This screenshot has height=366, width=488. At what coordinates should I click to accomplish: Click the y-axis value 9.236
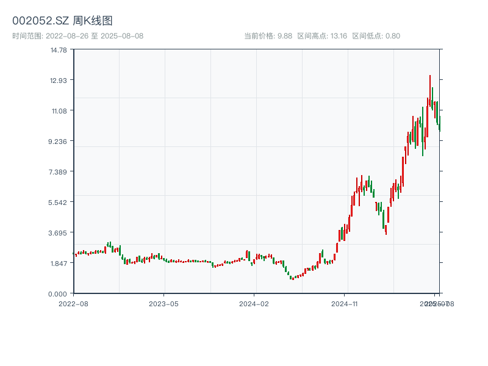pyautogui.click(x=57, y=142)
